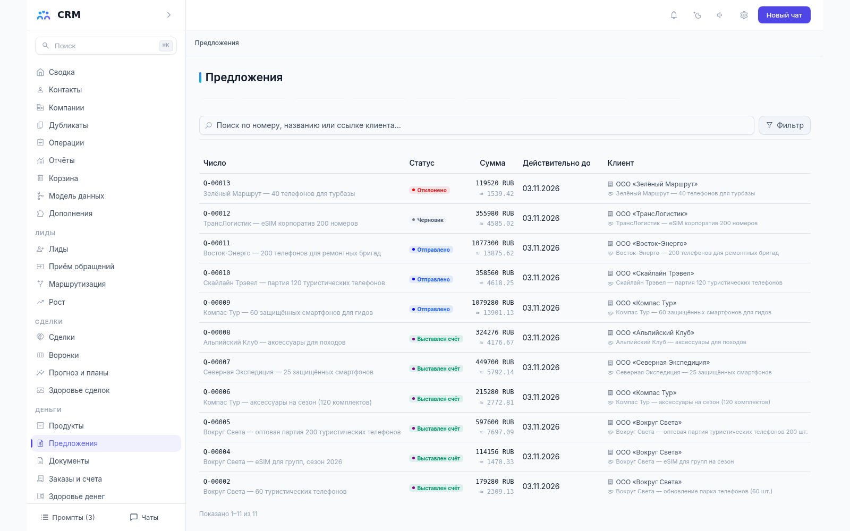Viewport: 850px width, 531px height.
Task: Start a new chat with Новый чат
Action: coord(784,15)
